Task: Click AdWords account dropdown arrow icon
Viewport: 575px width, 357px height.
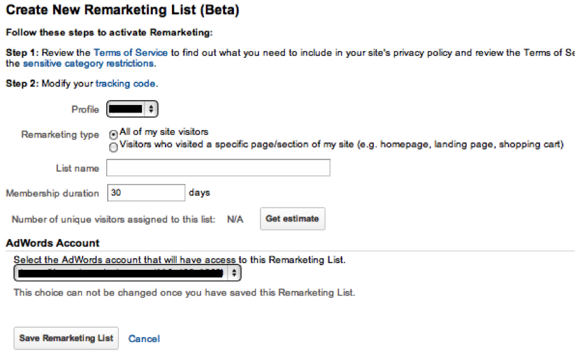Action: pyautogui.click(x=234, y=273)
